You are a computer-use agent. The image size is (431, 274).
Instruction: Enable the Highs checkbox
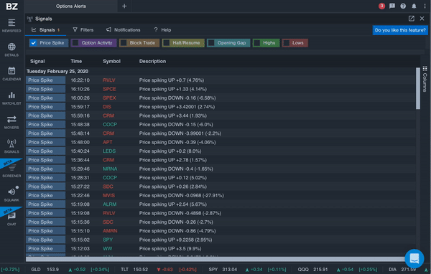tap(256, 43)
